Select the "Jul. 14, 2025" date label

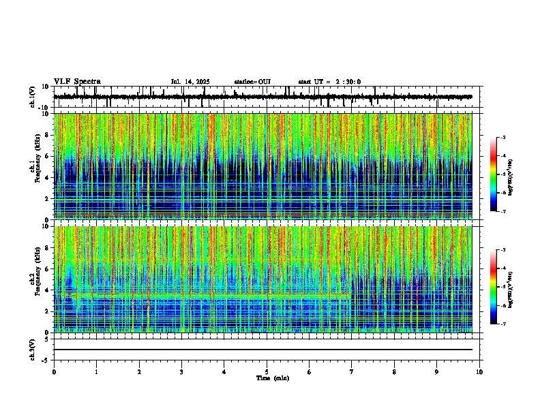[190, 82]
